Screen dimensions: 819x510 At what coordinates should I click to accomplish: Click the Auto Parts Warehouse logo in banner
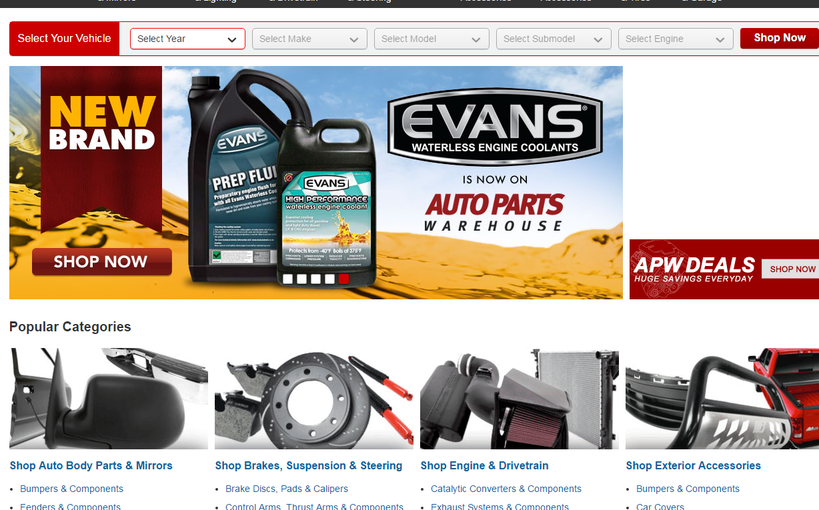[x=495, y=213]
